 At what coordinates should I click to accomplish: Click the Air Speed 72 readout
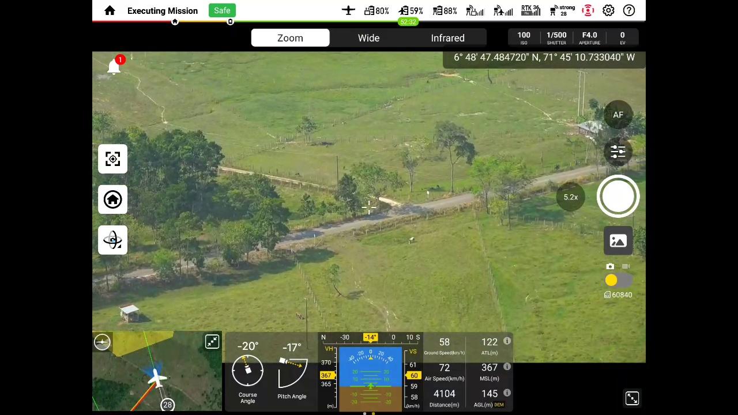(444, 372)
